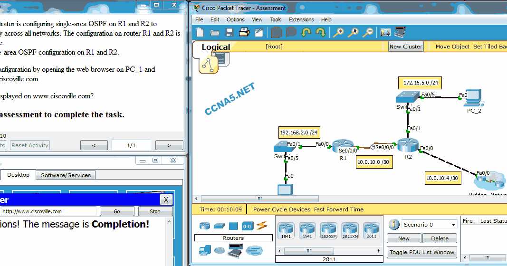This screenshot has height=266, width=507.
Task: Click the workspace horizontal scrollbar
Action: tap(259, 199)
